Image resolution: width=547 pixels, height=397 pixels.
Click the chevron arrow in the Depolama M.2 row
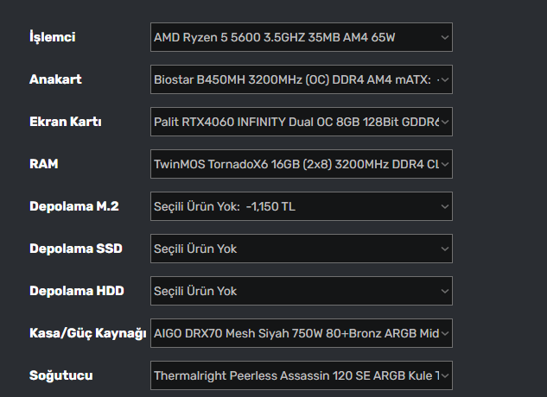pos(444,206)
